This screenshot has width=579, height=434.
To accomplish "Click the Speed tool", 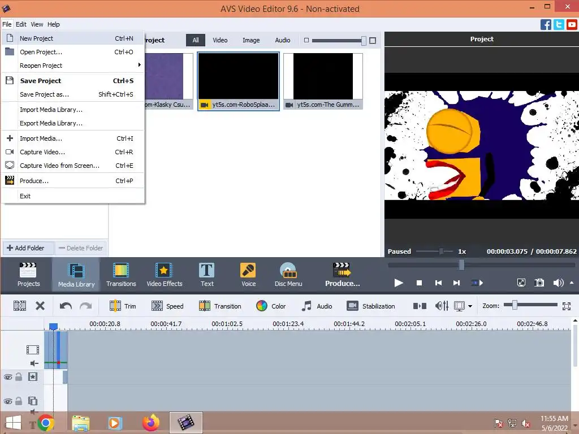I will (167, 306).
